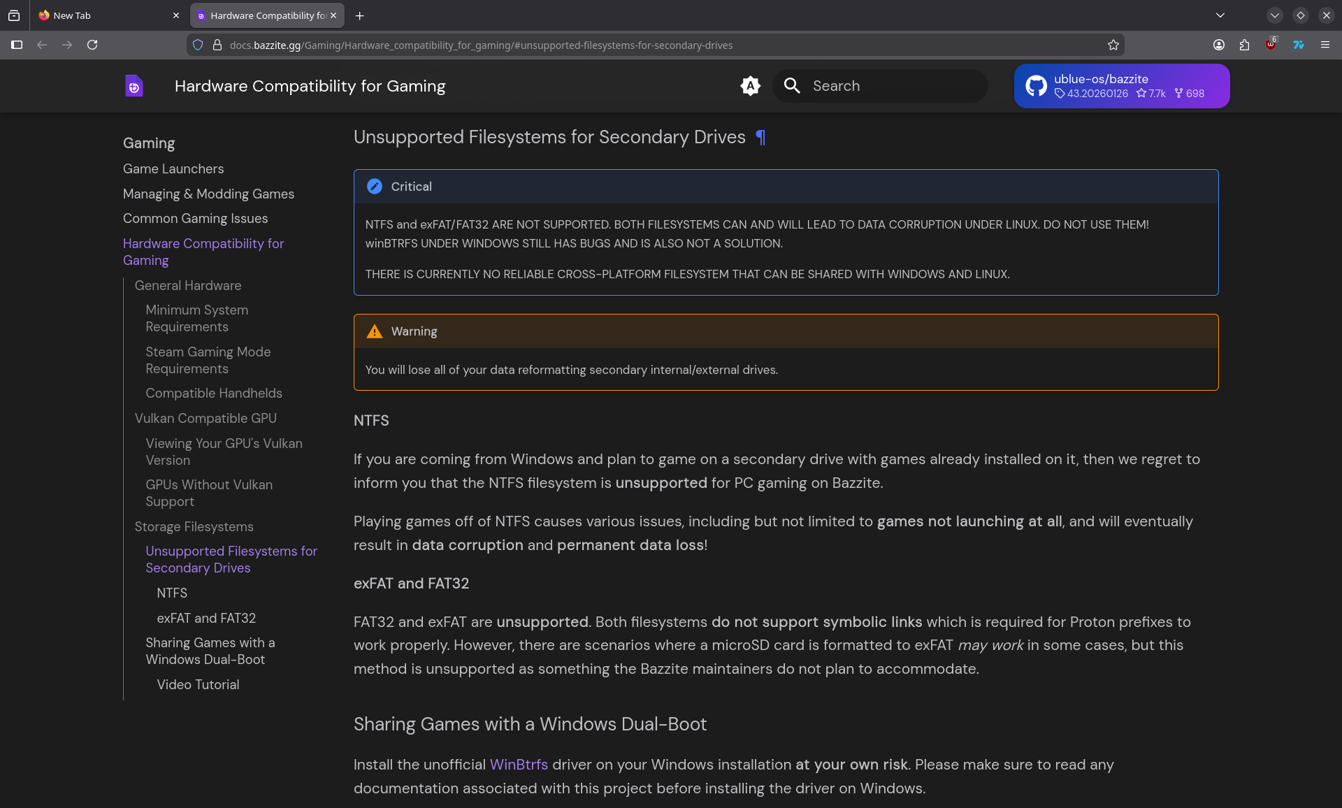Toggle tracking protection via shield icon
Screen dimensions: 1342x808
pos(198,45)
